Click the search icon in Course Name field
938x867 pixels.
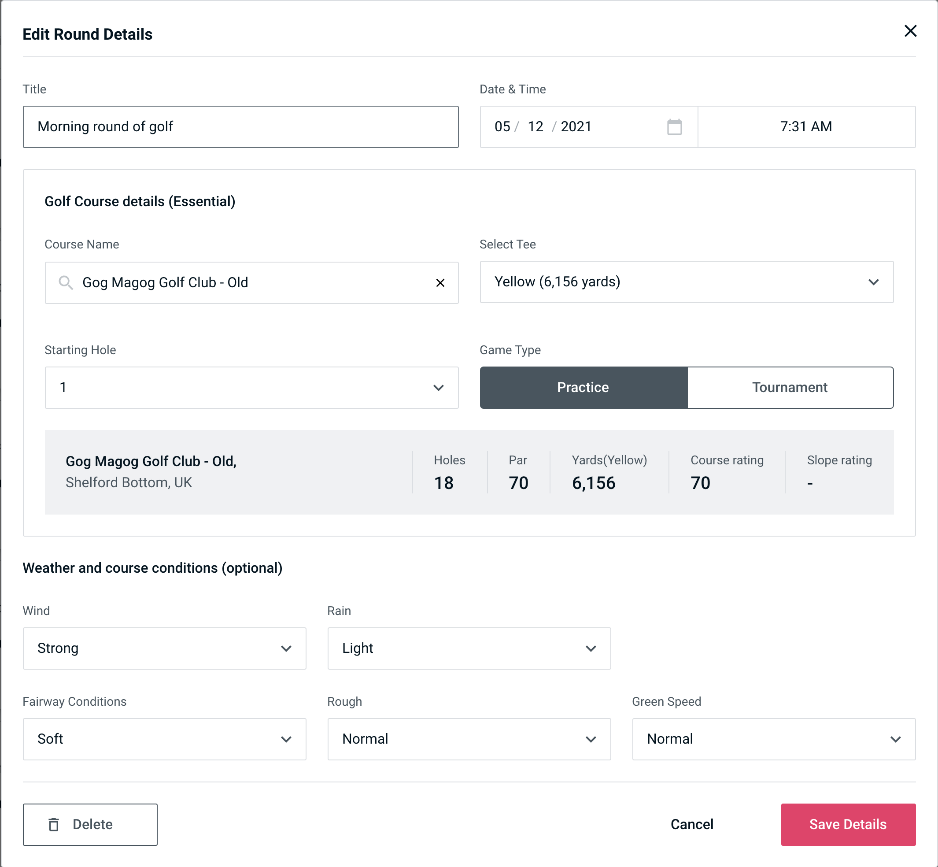(x=66, y=282)
